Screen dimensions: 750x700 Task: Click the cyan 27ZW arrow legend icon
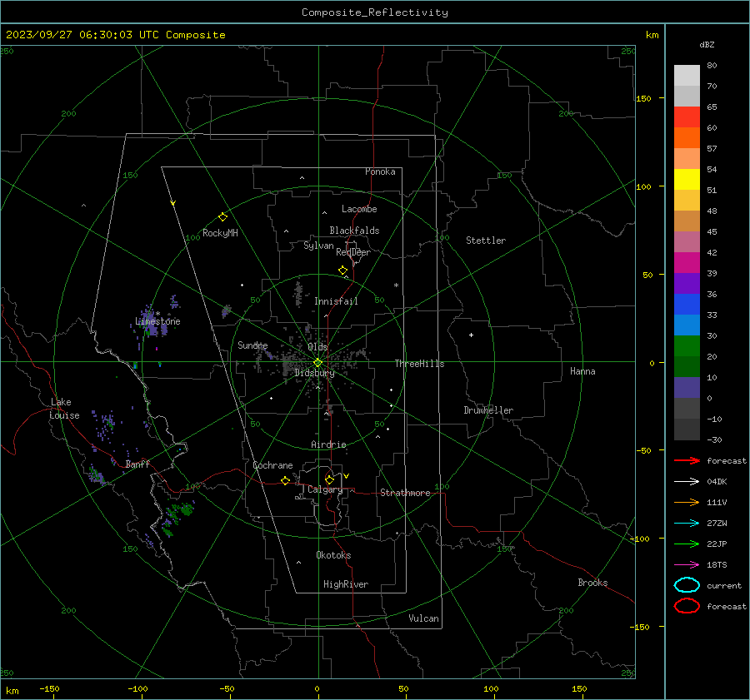687,524
